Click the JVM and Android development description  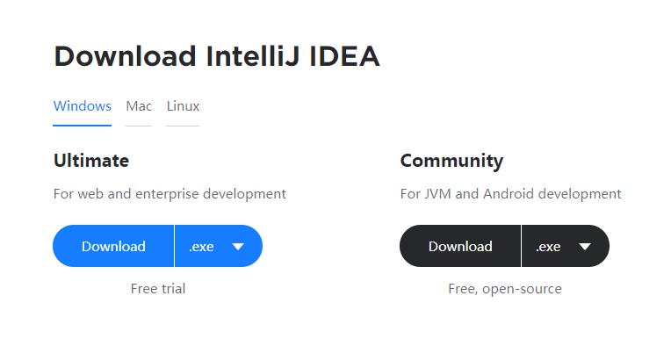tap(510, 194)
